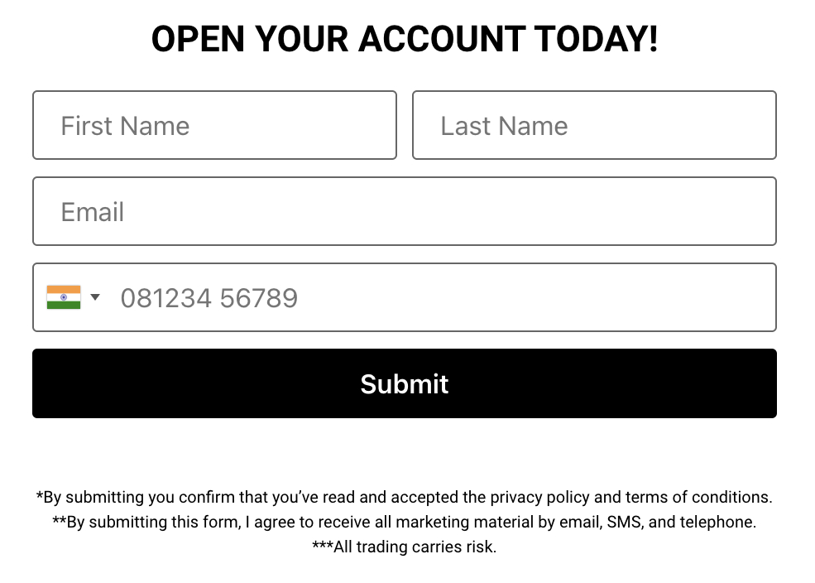Click into the Email field
Screen dimensions: 815x583
pos(405,211)
